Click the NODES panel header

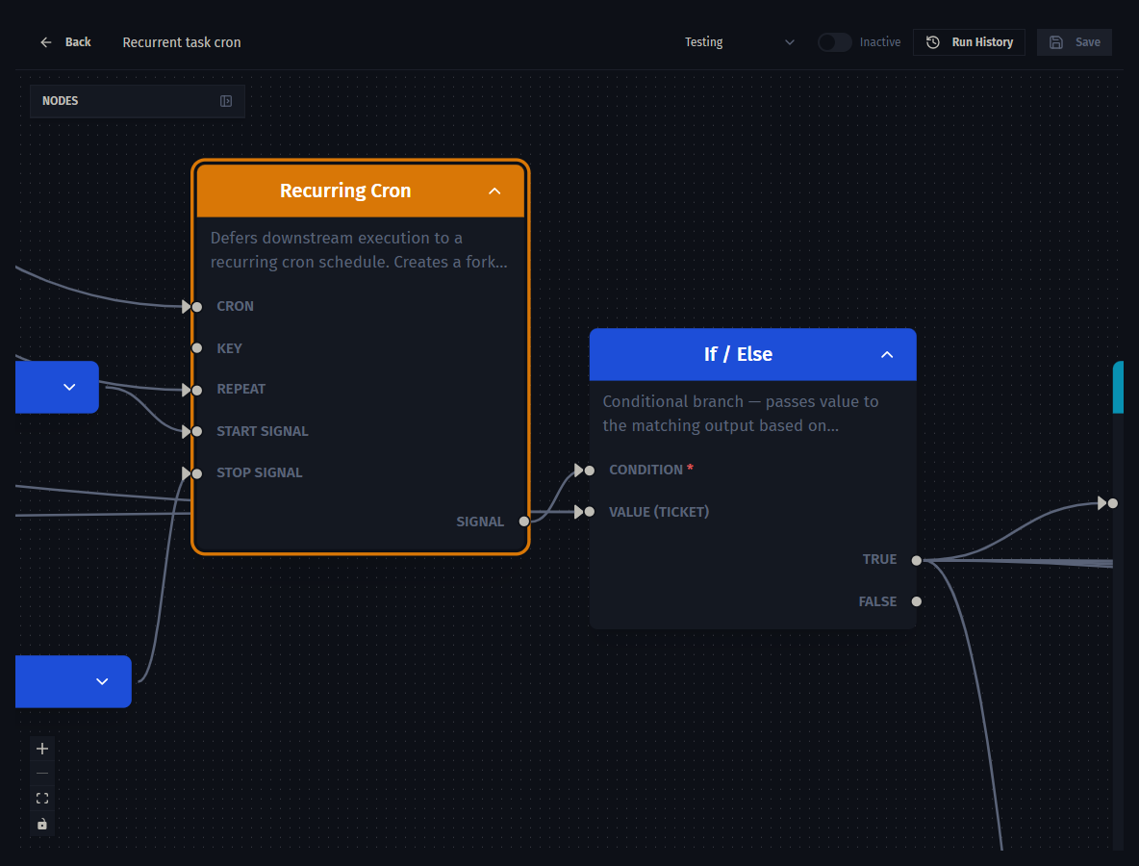point(138,101)
